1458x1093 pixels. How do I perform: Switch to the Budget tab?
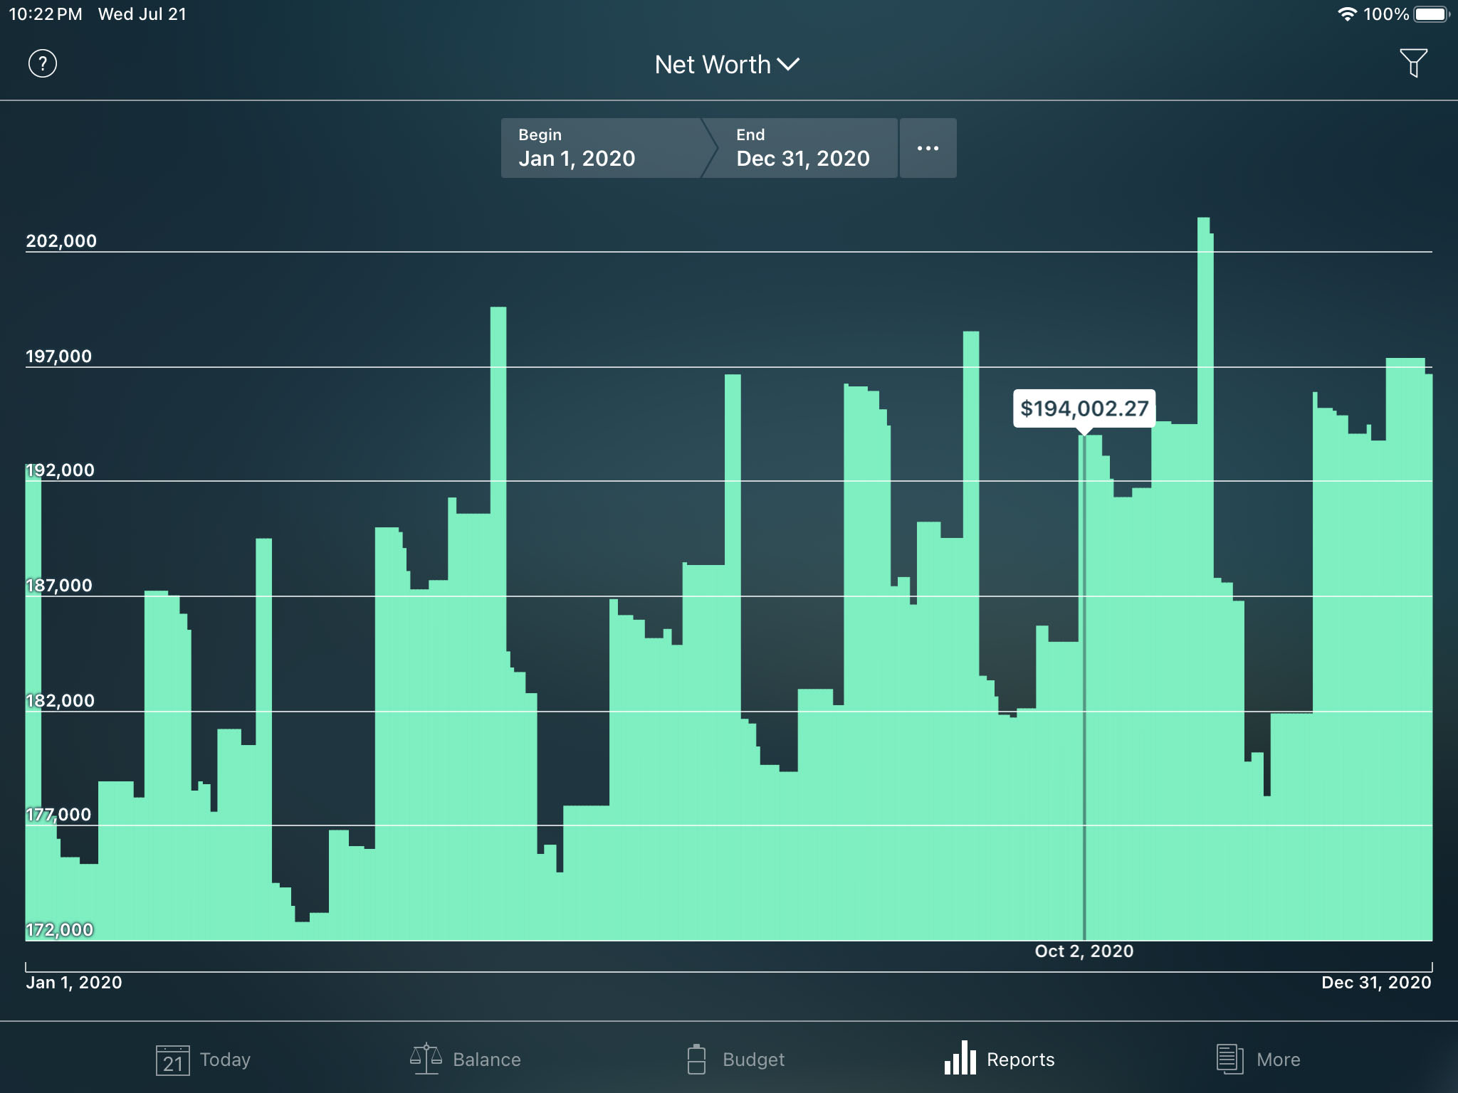point(735,1060)
